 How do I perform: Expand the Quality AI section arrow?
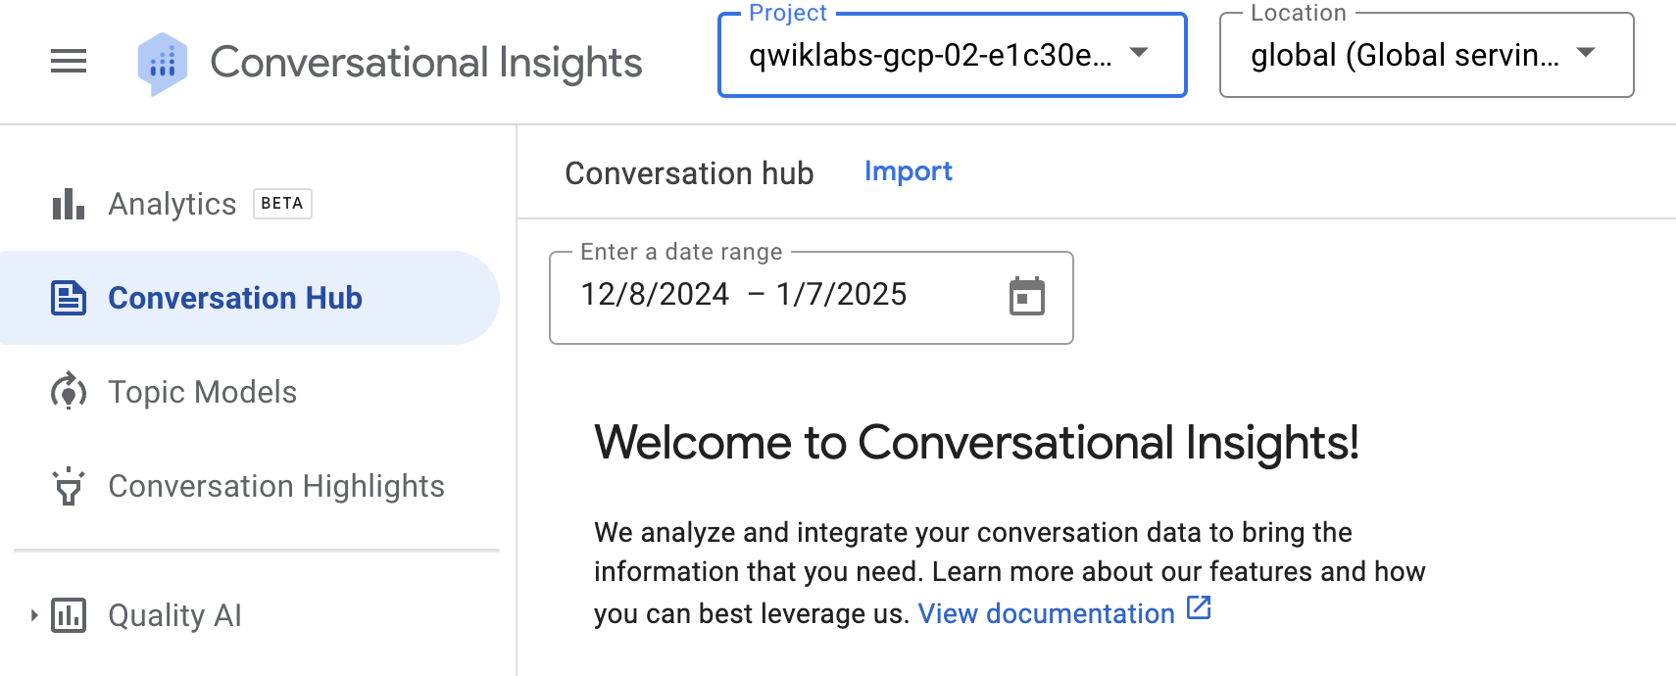point(33,615)
